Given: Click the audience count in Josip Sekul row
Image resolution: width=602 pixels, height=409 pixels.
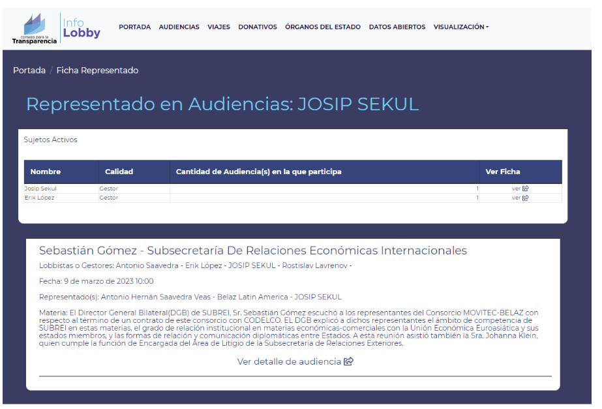Looking at the screenshot, I should [324, 189].
